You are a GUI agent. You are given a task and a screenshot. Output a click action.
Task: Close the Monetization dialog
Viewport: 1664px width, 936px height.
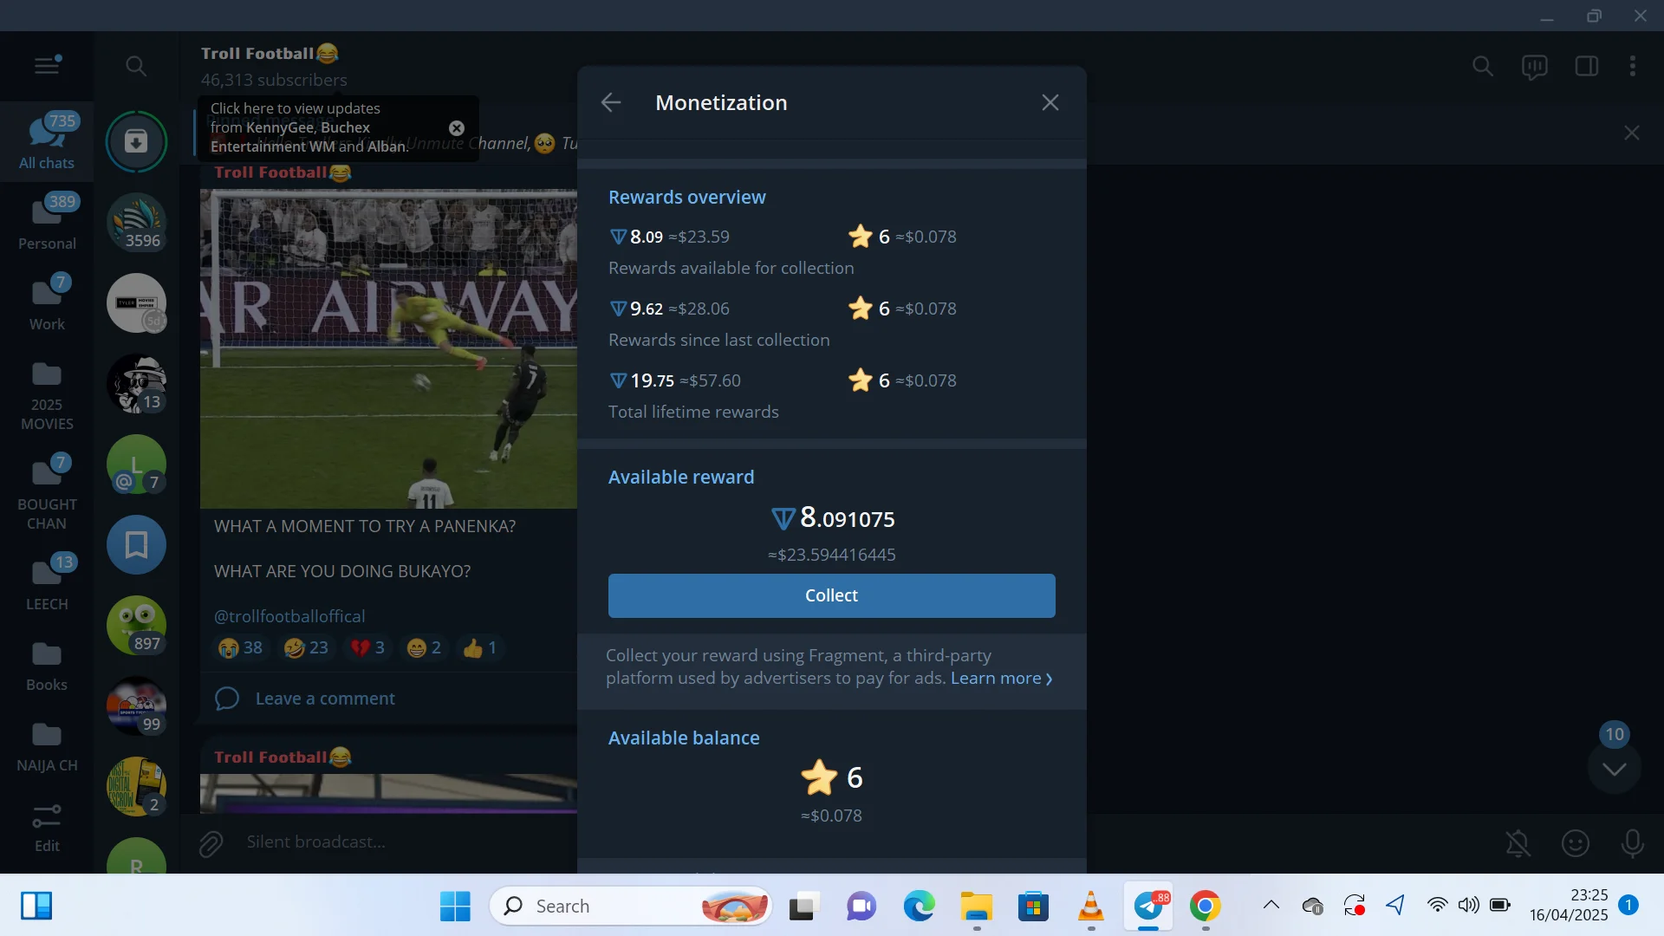(x=1050, y=103)
